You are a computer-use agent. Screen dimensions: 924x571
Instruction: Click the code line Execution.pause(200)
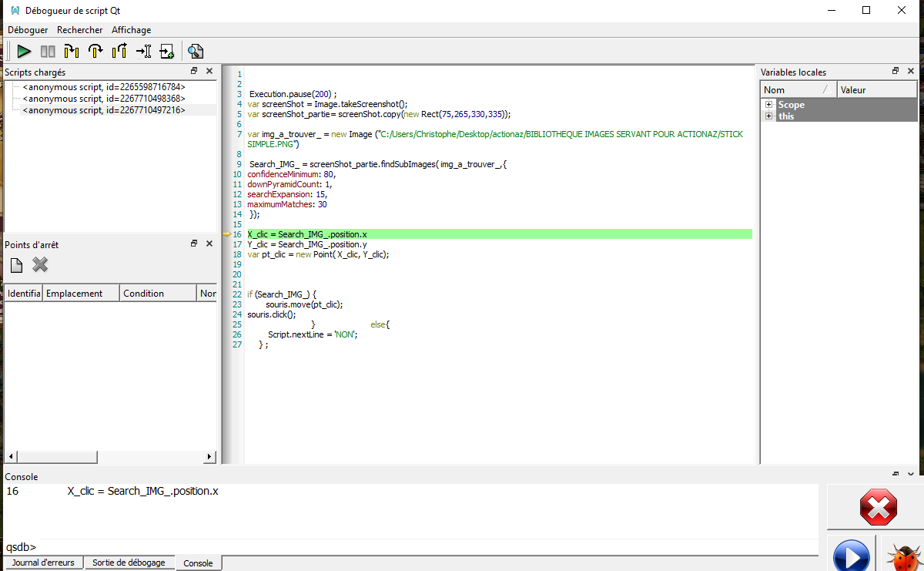tap(293, 93)
